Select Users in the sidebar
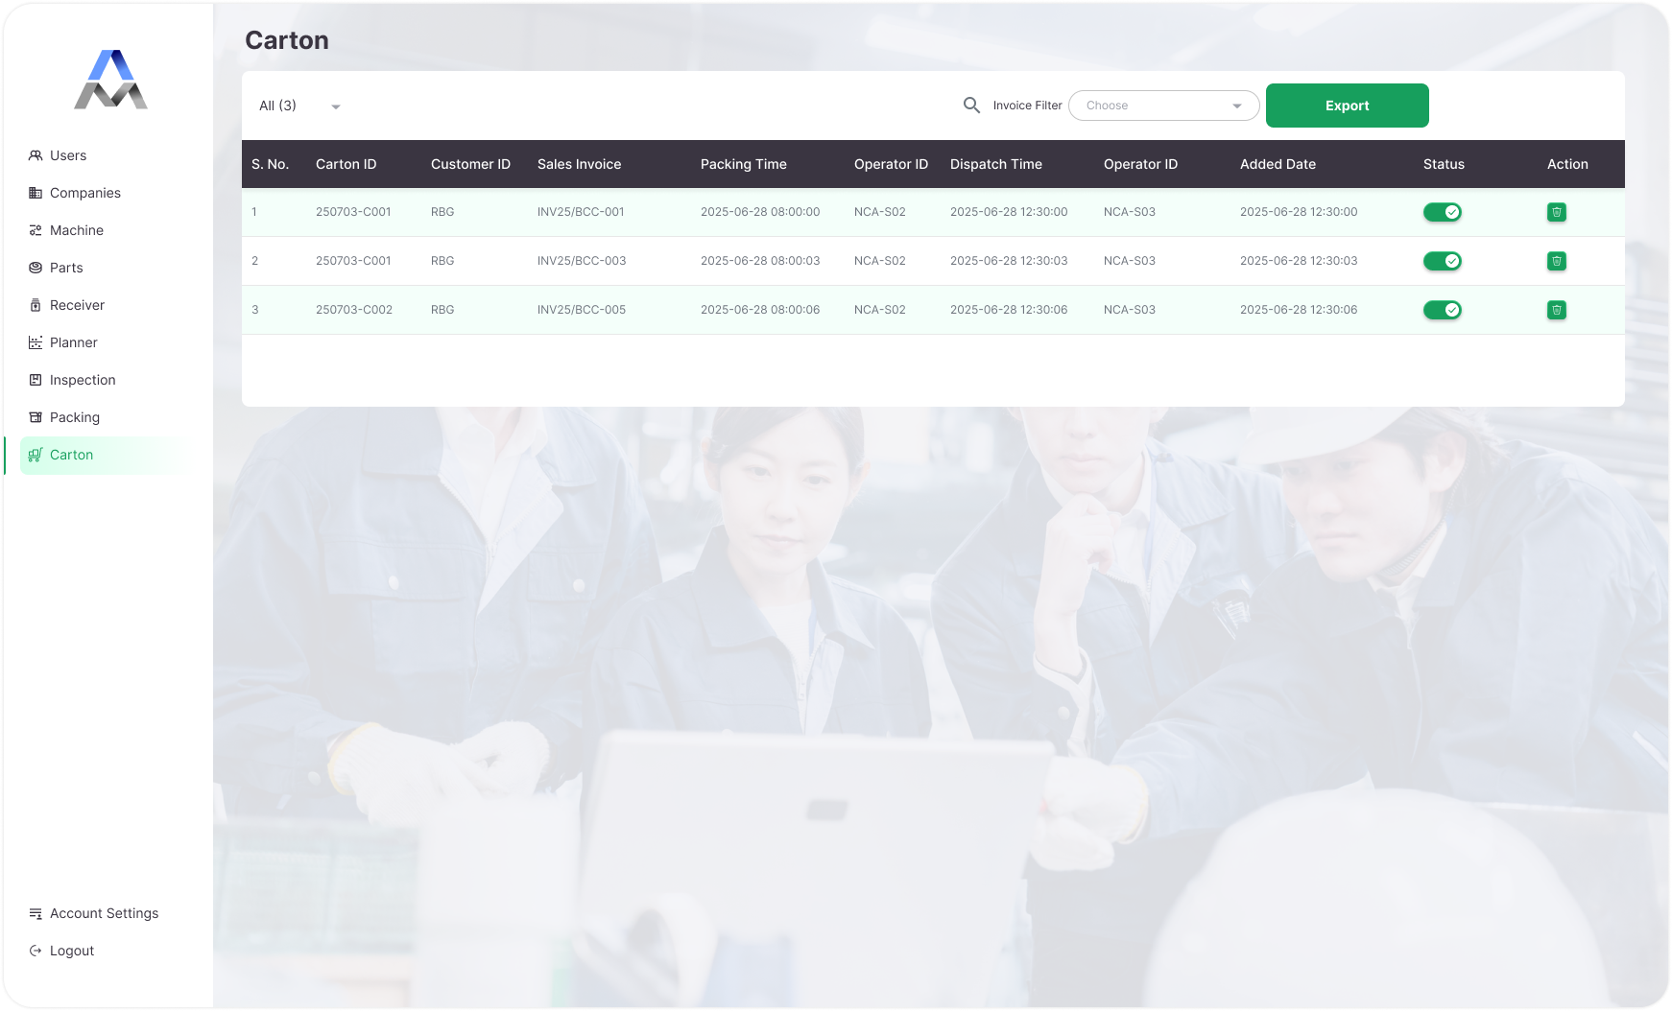Image resolution: width=1672 pixels, height=1011 pixels. 68,155
